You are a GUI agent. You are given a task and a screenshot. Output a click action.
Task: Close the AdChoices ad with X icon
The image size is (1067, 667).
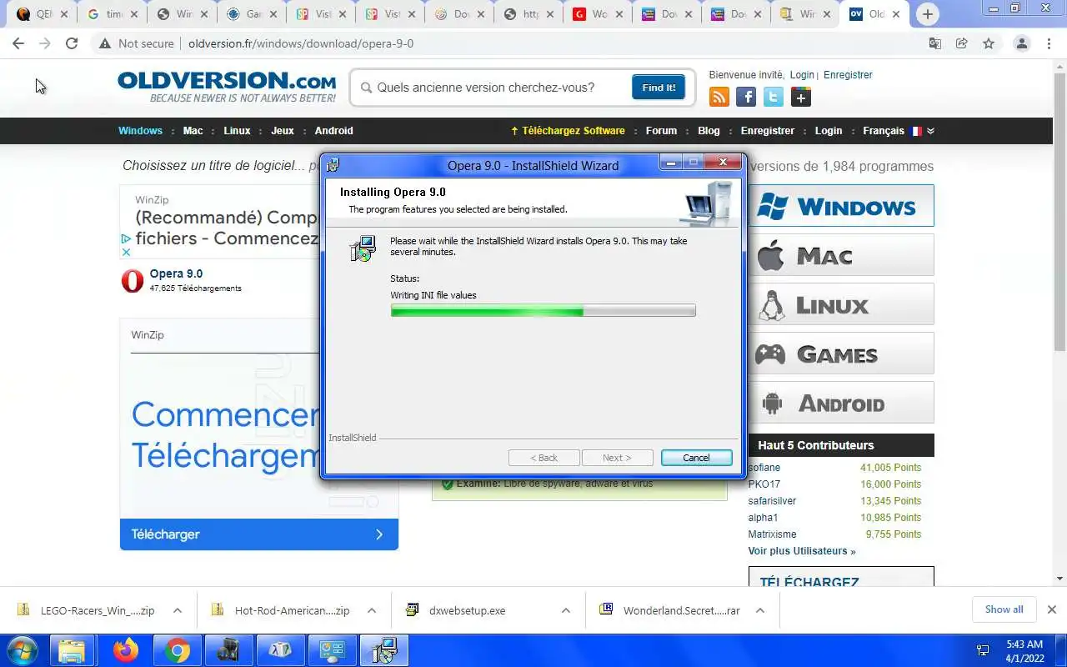126,252
